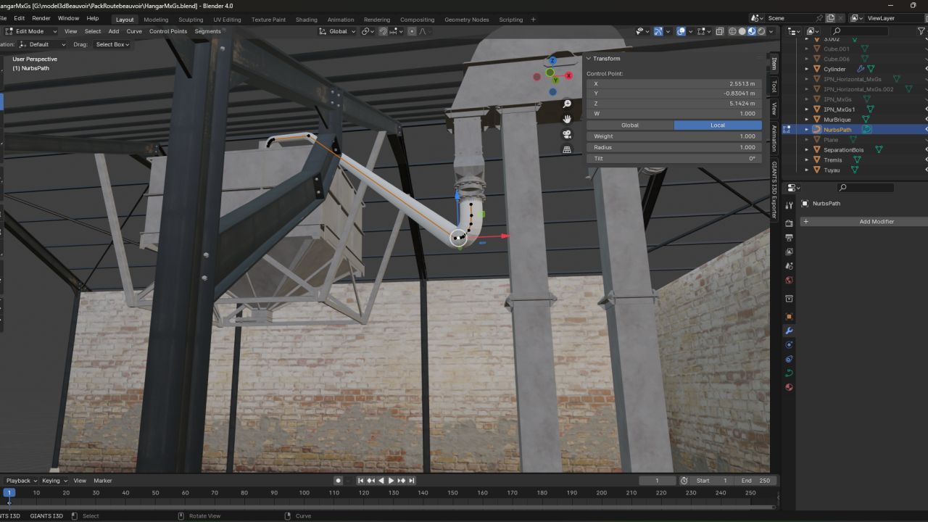The image size is (928, 522).
Task: Select the Global coordinate toggle
Action: pos(630,125)
